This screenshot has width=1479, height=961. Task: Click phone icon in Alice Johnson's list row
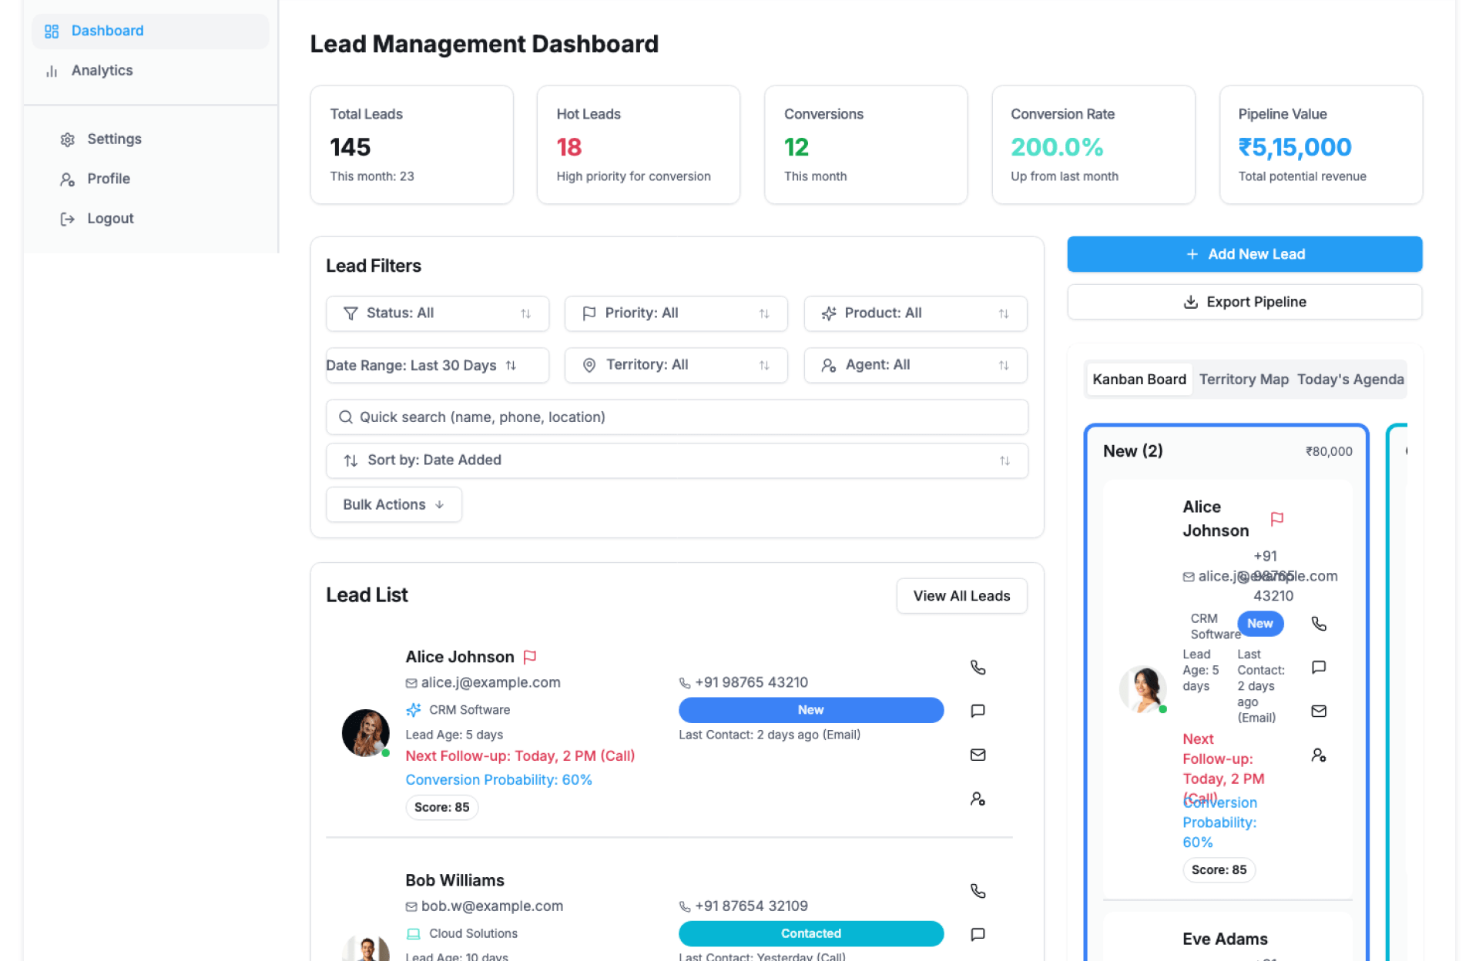click(x=978, y=668)
